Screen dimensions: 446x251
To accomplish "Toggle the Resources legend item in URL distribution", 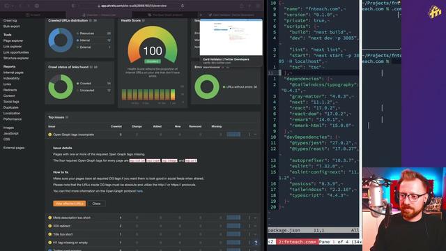I will tap(85, 33).
